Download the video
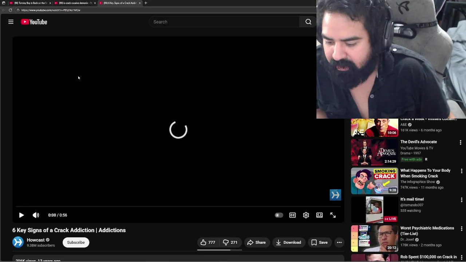 pos(288,242)
